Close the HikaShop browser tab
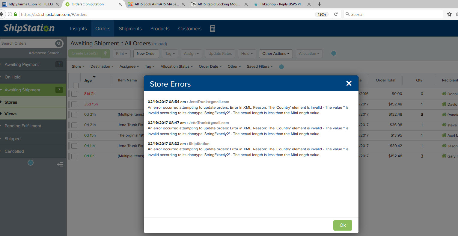458x236 pixels. pyautogui.click(x=309, y=4)
